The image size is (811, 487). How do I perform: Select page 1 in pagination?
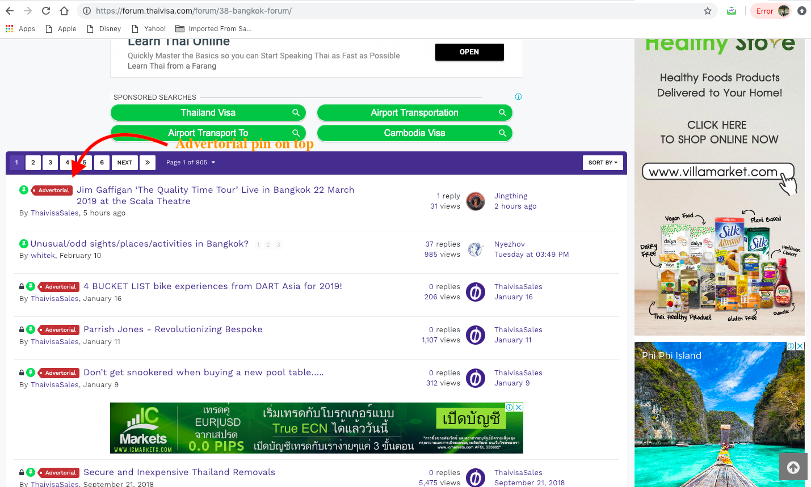[16, 163]
